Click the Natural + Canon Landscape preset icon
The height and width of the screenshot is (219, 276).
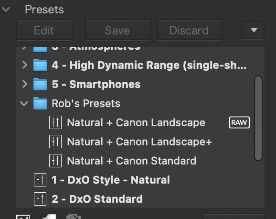point(55,122)
